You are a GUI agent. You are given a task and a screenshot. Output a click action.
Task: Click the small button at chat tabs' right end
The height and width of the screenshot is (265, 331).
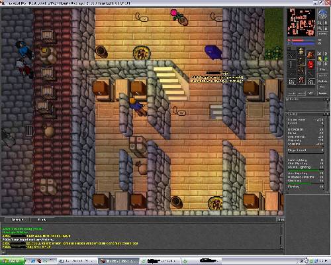point(280,219)
